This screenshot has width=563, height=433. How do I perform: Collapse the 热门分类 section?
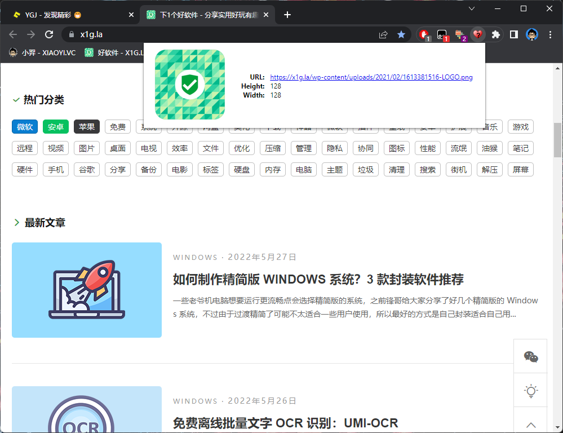[15, 99]
